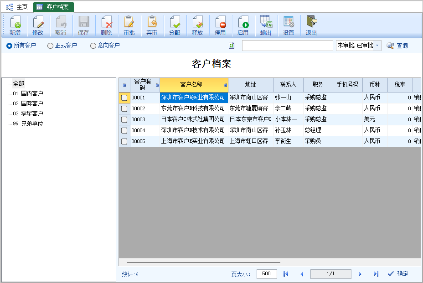This screenshot has height=283, width=423.
Task: Check the box for row 00005
Action: (x=124, y=141)
